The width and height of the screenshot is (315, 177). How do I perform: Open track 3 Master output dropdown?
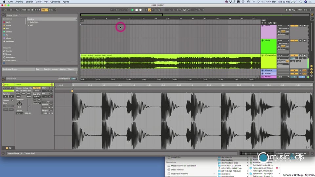283,64
